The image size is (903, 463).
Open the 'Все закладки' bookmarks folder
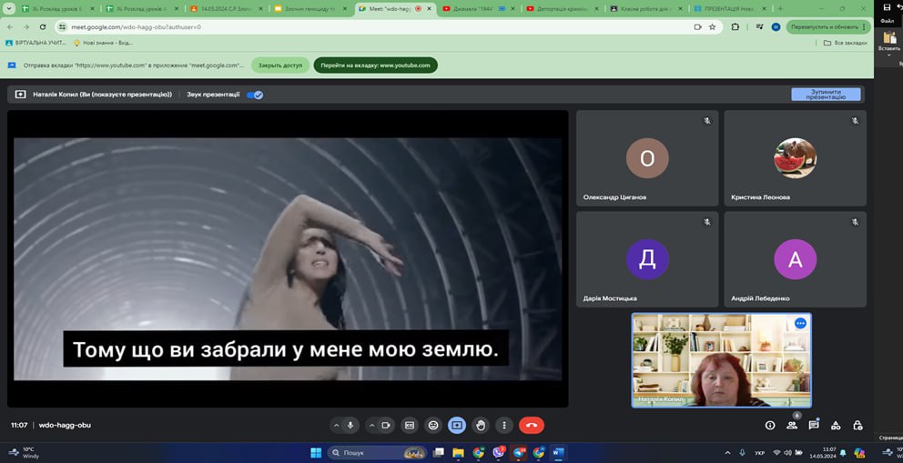[x=845, y=43]
